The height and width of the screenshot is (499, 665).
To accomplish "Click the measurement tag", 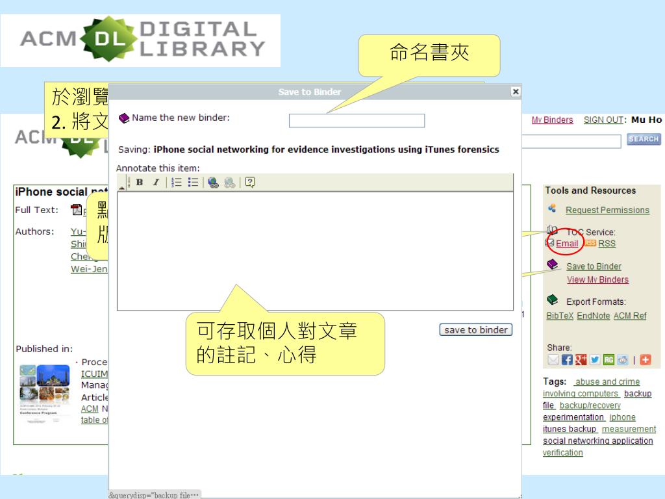I will tap(629, 429).
